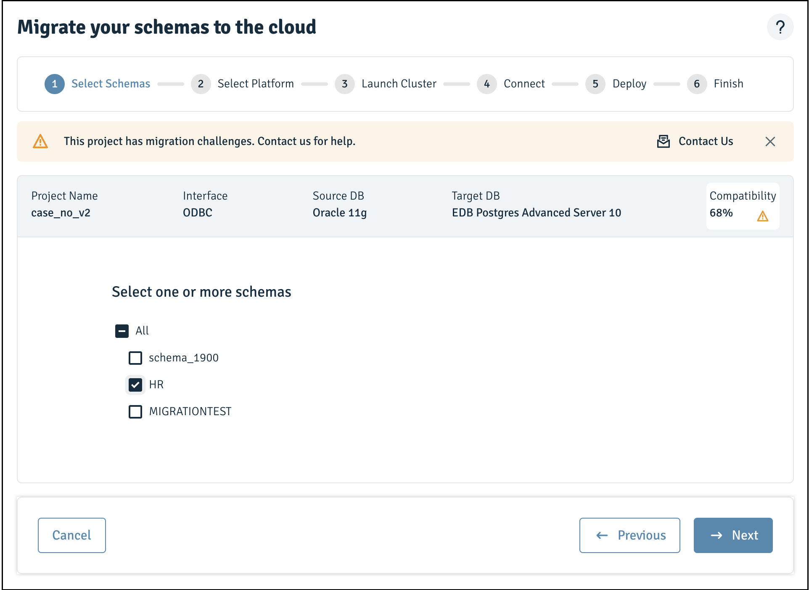This screenshot has height=590, width=809.
Task: Click step 5 circle number
Action: click(595, 84)
